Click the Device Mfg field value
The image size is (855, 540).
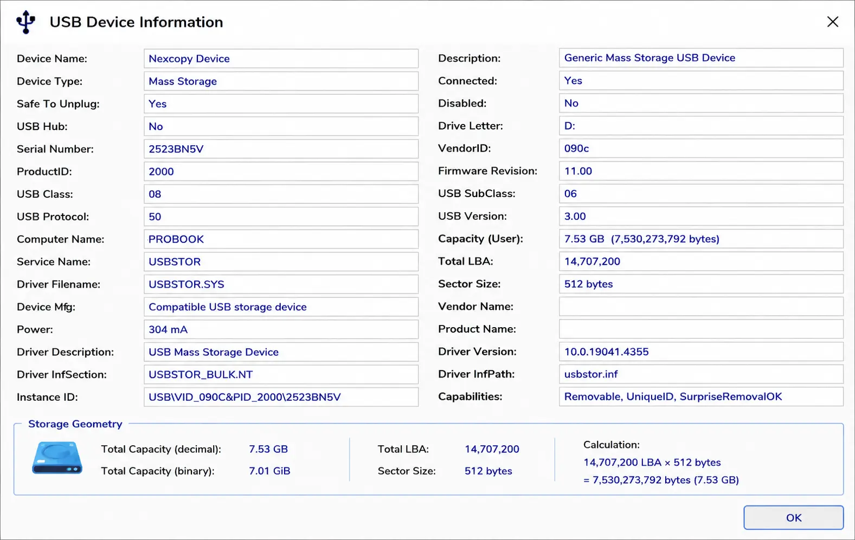click(281, 307)
